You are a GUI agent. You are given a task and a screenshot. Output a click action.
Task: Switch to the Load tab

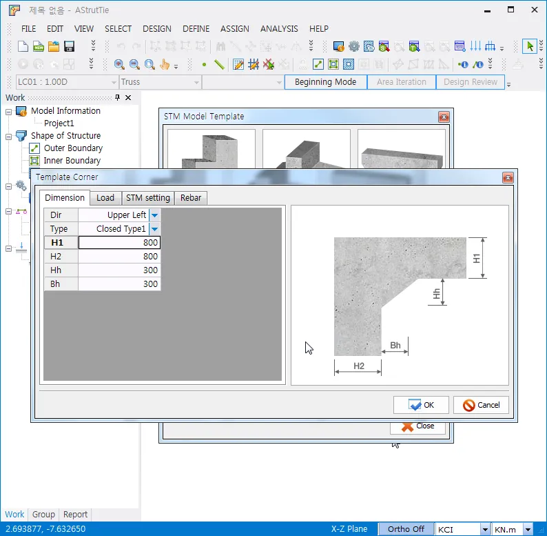(105, 198)
